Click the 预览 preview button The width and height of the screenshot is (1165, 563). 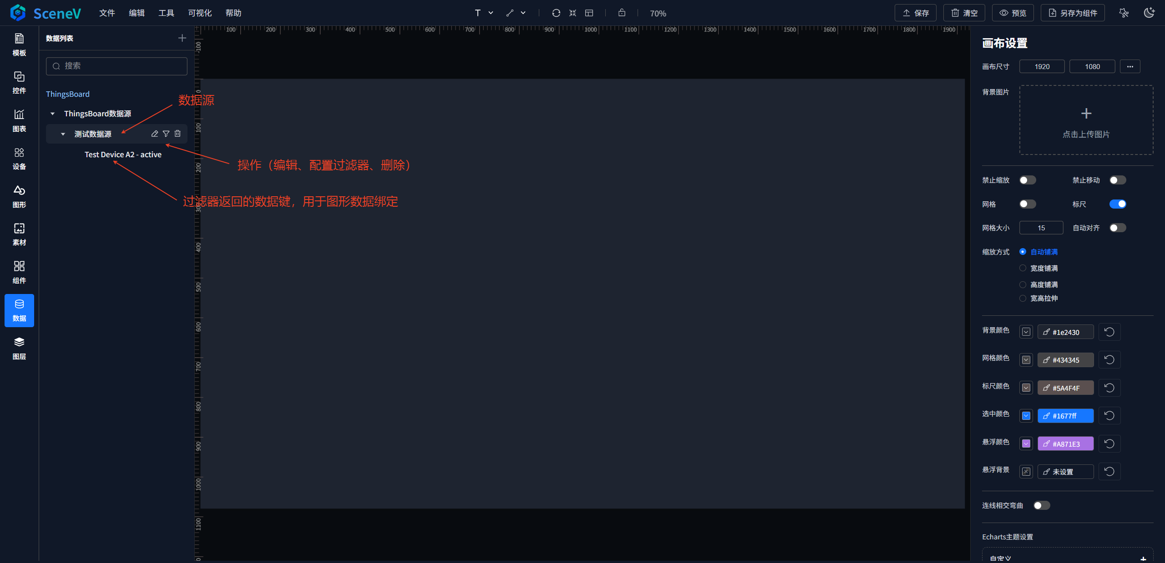coord(1013,13)
